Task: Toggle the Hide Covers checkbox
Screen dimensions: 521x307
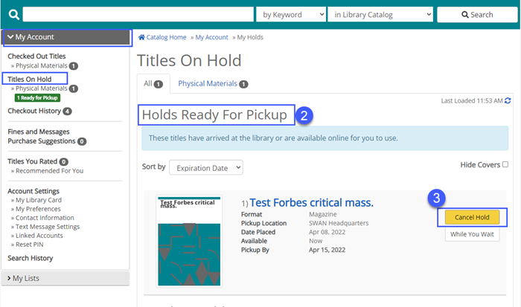Action: tap(505, 164)
